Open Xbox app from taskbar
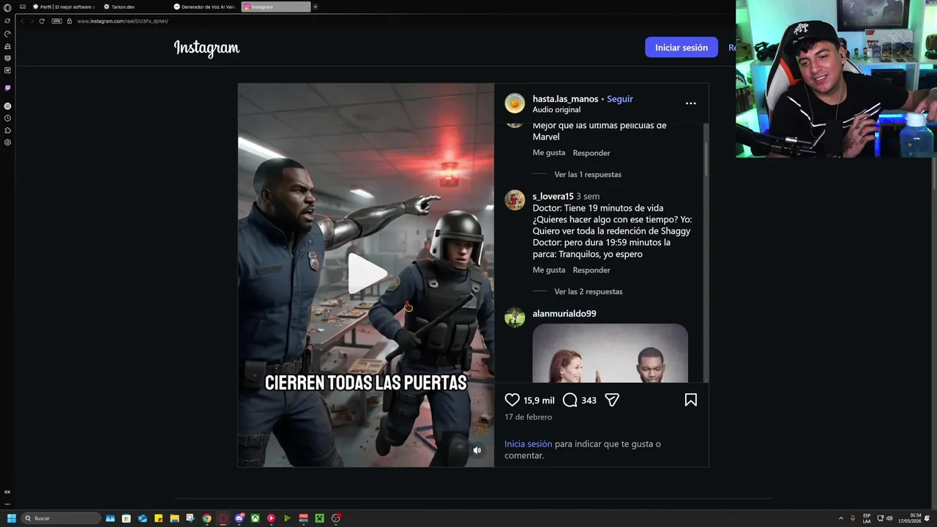937x527 pixels. [255, 518]
